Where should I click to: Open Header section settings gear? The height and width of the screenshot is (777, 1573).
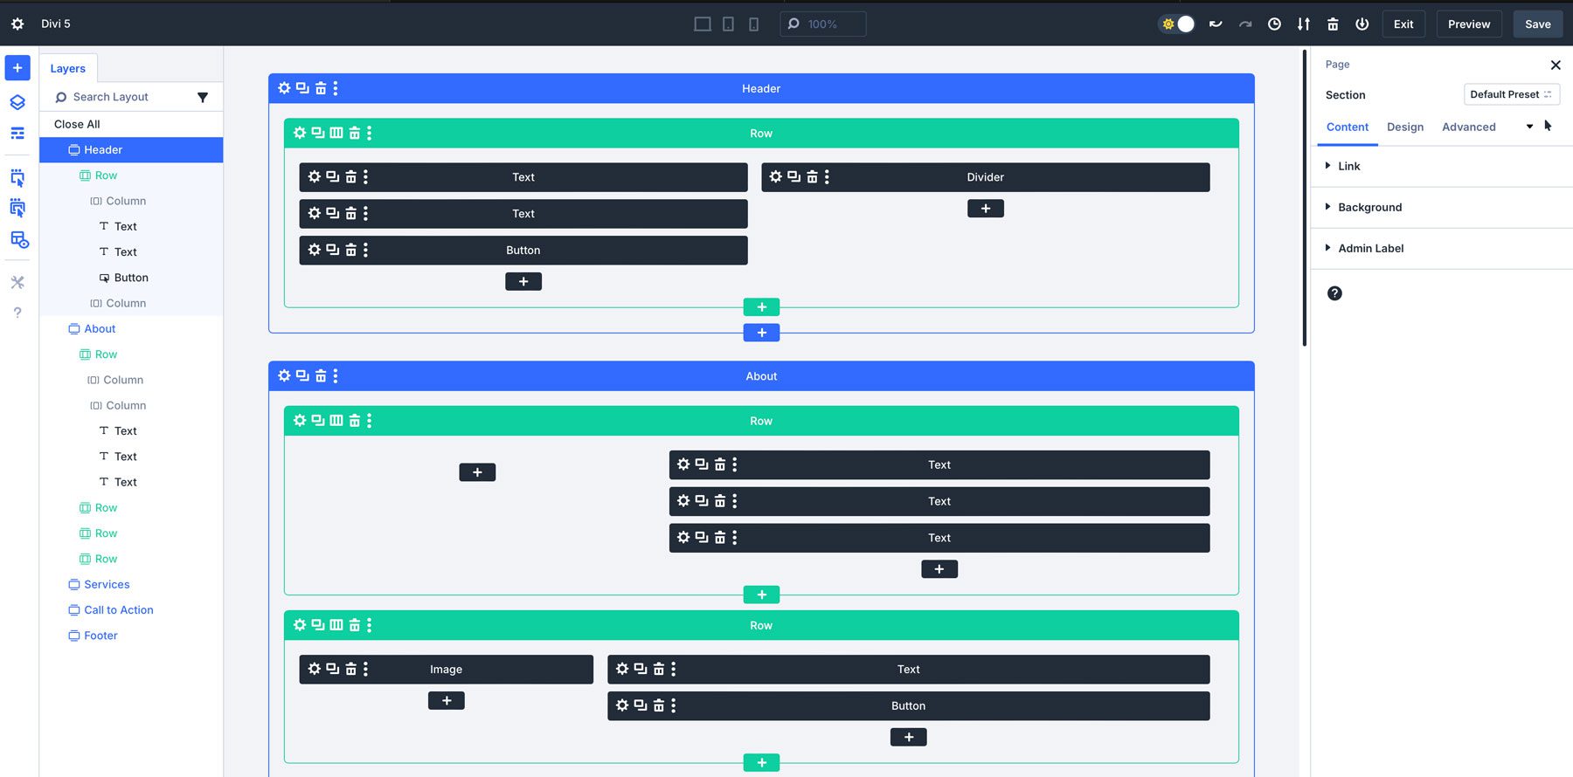pyautogui.click(x=284, y=88)
